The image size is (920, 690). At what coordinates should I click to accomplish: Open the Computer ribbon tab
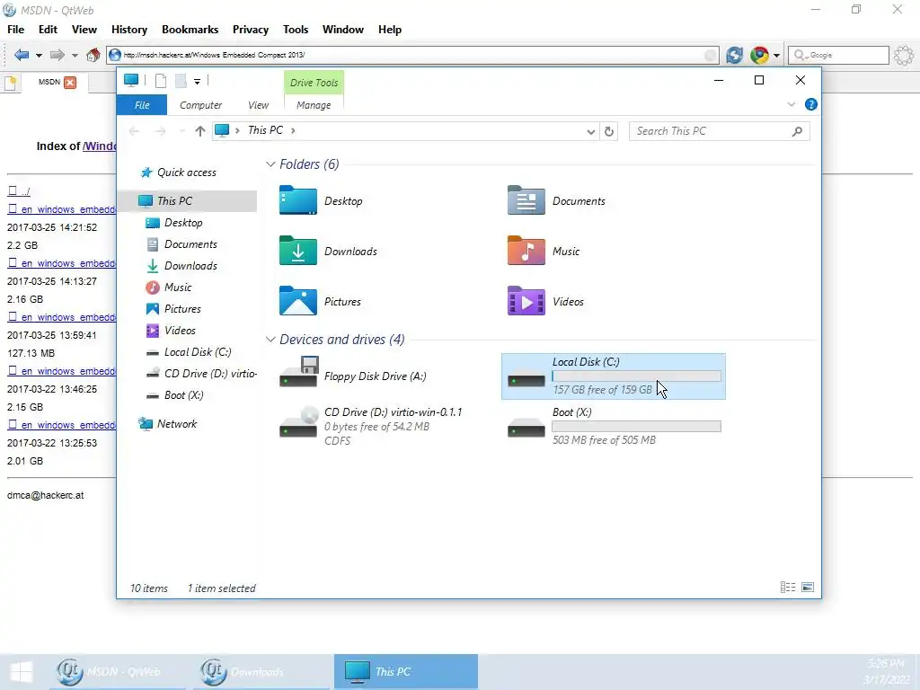pyautogui.click(x=200, y=105)
